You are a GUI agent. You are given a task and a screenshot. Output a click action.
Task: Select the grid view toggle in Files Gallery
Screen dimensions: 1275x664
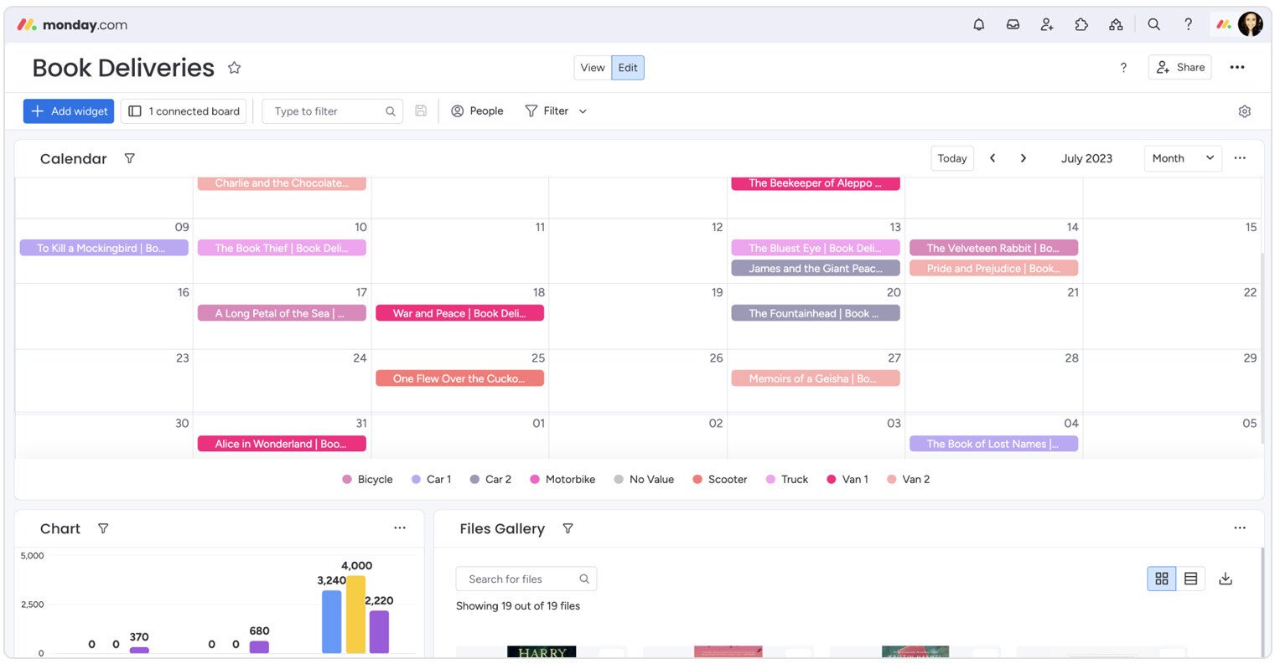click(x=1161, y=578)
